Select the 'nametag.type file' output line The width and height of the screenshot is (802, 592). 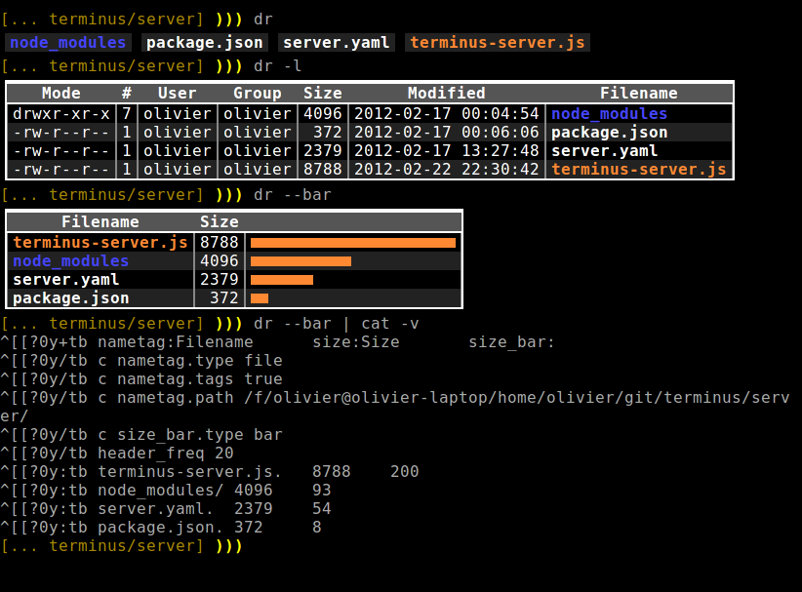pos(141,361)
